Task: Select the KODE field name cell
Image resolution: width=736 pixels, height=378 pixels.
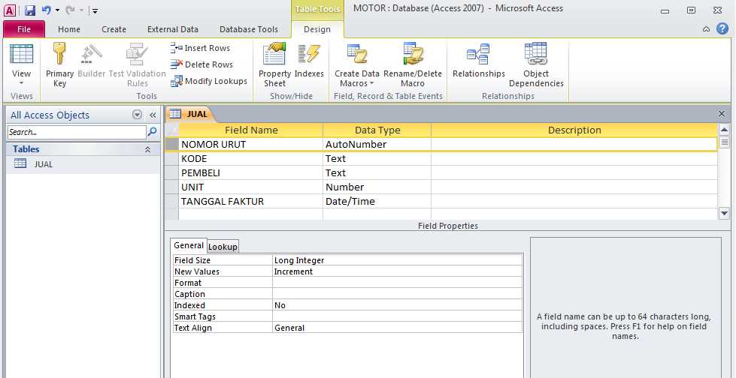Action: point(250,158)
